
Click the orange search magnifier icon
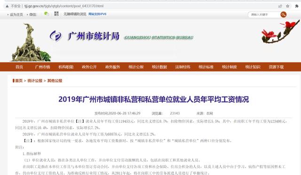click(x=283, y=15)
